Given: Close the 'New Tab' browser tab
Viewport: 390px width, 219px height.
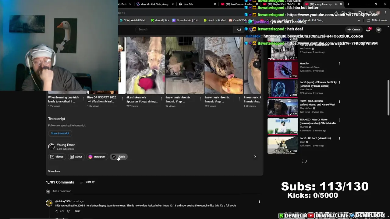Looking at the screenshot, I should pos(215,4).
